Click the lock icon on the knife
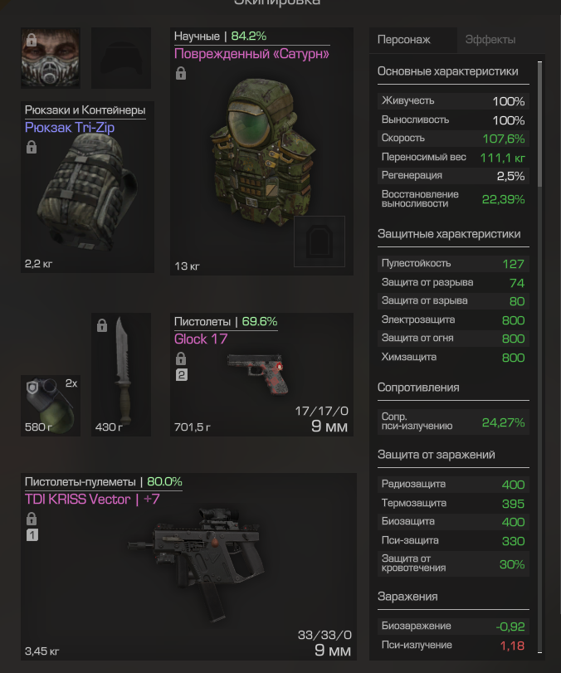Screen dimensions: 561x673 coord(102,325)
